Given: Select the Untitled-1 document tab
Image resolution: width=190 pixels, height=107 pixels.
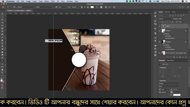Looking at the screenshot, I should click(19, 11).
